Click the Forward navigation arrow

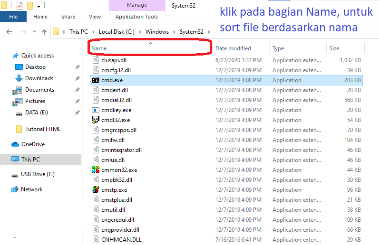pos(23,32)
